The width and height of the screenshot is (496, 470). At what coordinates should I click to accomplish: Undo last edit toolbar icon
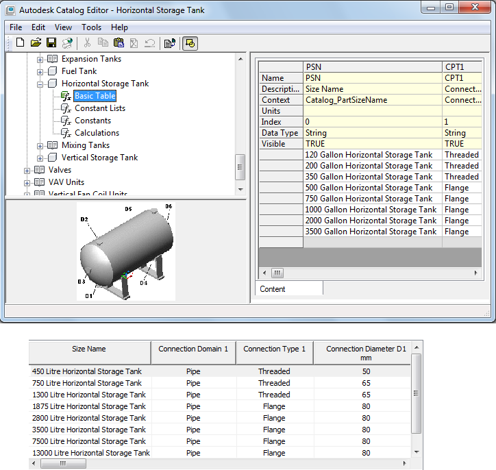149,42
